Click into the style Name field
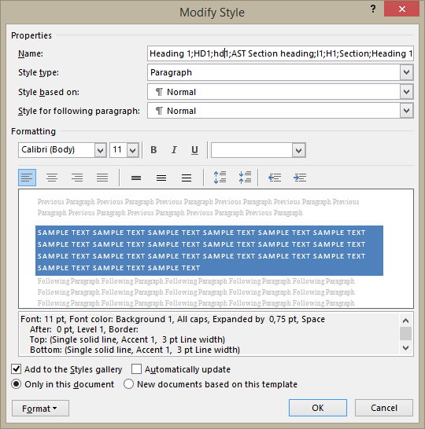Viewport: 425px width, 429px height. click(x=280, y=53)
